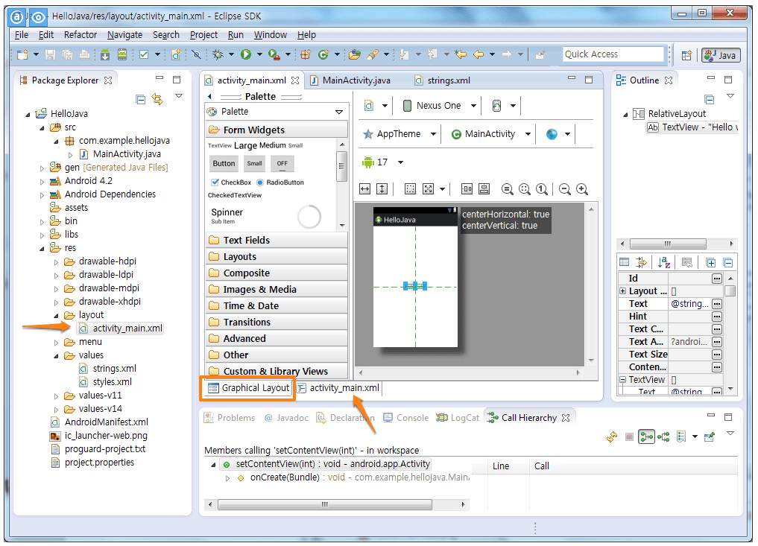Click the Save disk icon in toolbar
Viewport: 758px width, 546px height.
(50, 54)
